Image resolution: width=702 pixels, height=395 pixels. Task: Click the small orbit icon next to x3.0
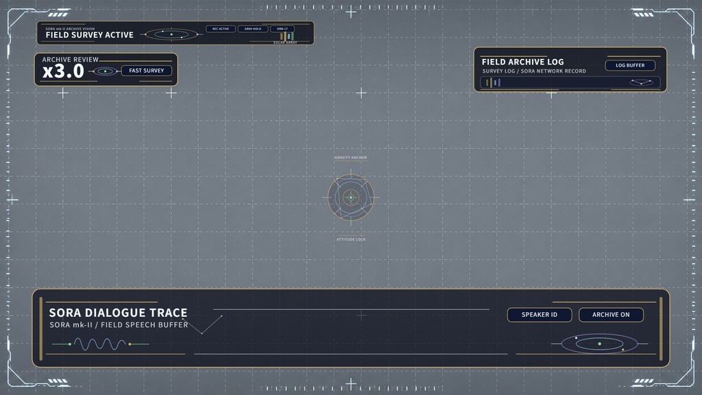click(x=105, y=71)
